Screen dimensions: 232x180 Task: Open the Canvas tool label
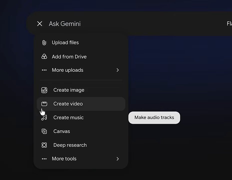(x=62, y=131)
